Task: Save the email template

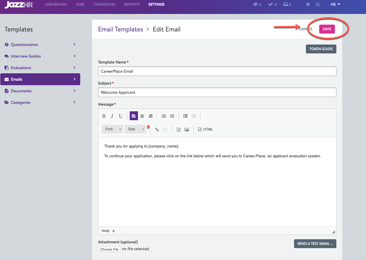Action: point(327,29)
